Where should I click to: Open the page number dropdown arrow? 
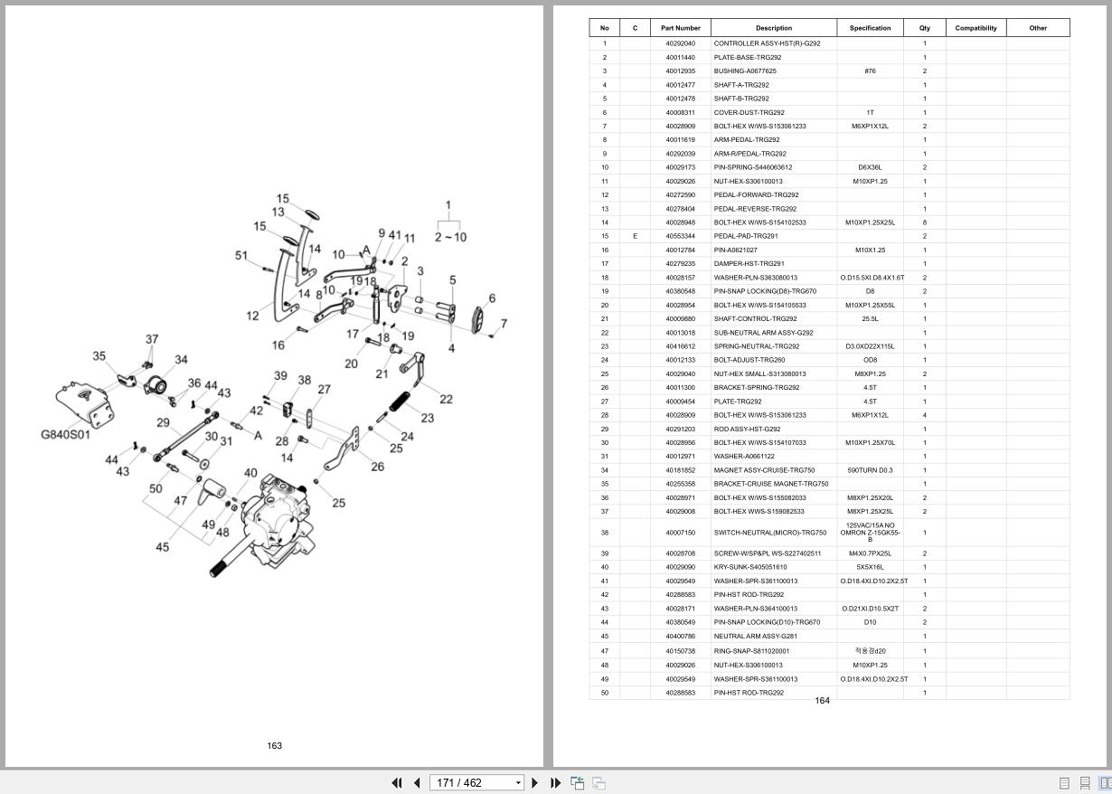518,783
